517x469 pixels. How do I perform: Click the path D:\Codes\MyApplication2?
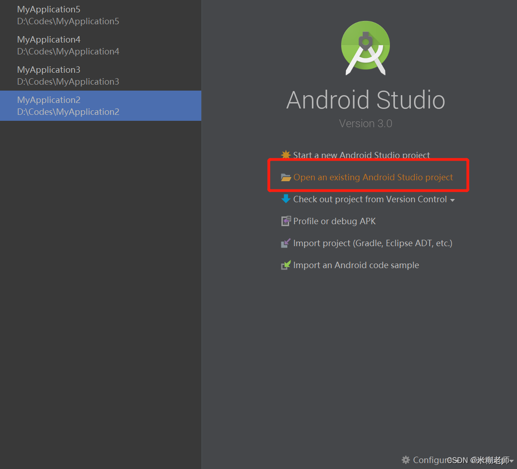(68, 112)
